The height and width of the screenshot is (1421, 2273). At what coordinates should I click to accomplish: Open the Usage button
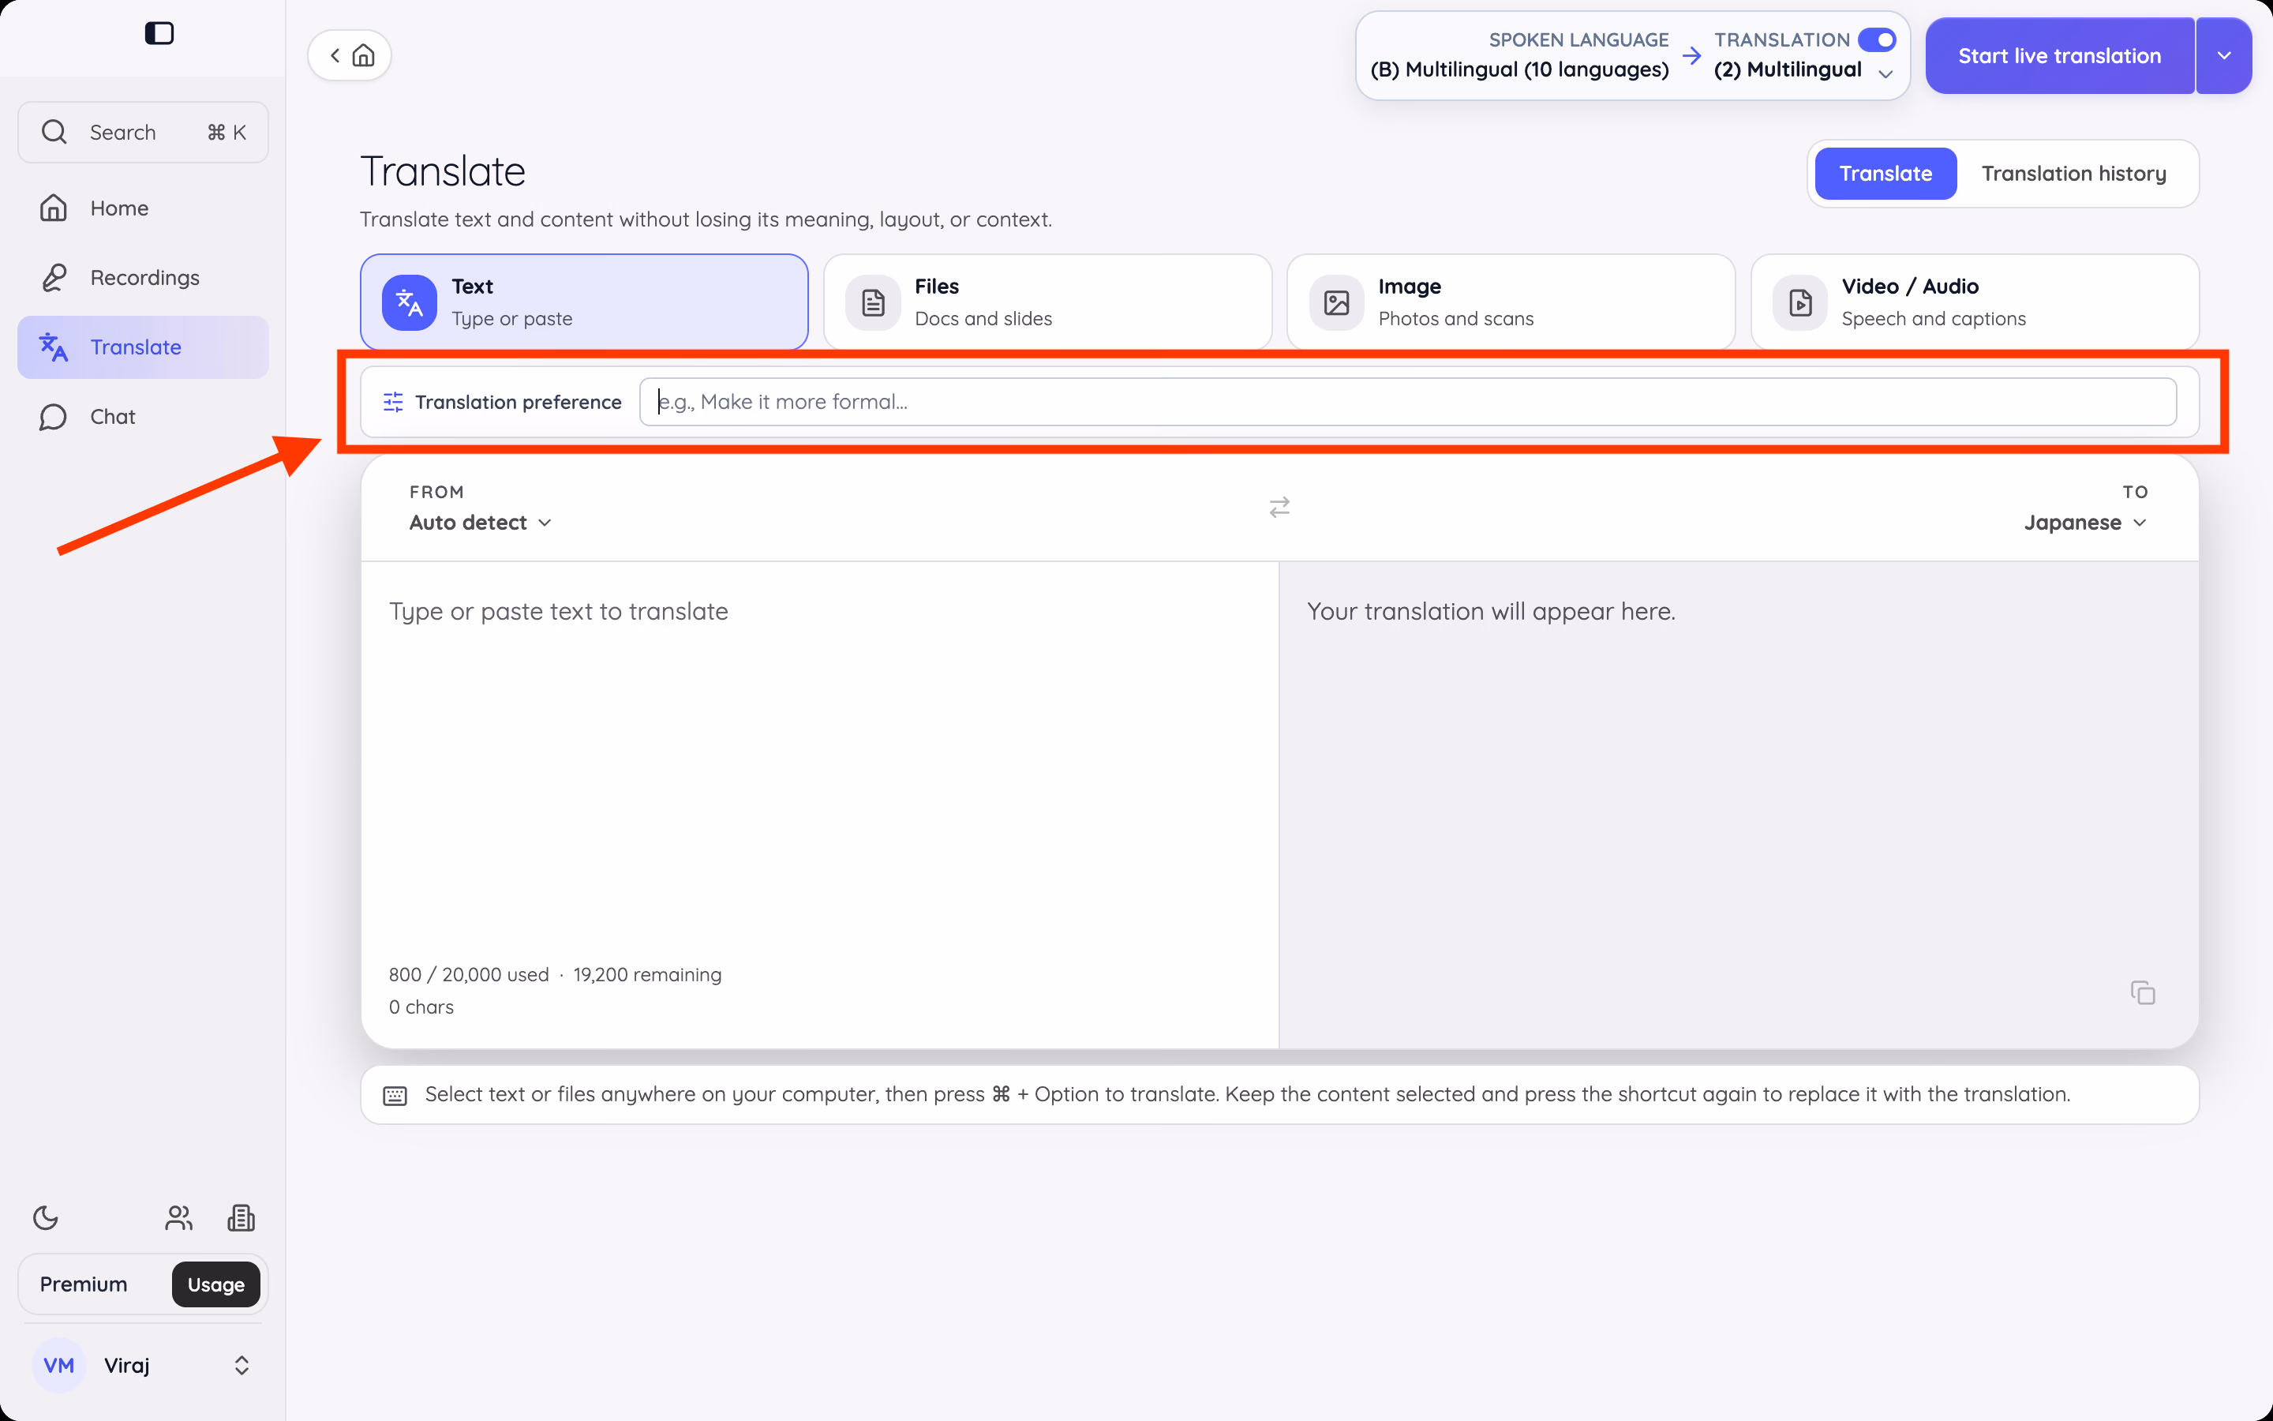[x=216, y=1284]
